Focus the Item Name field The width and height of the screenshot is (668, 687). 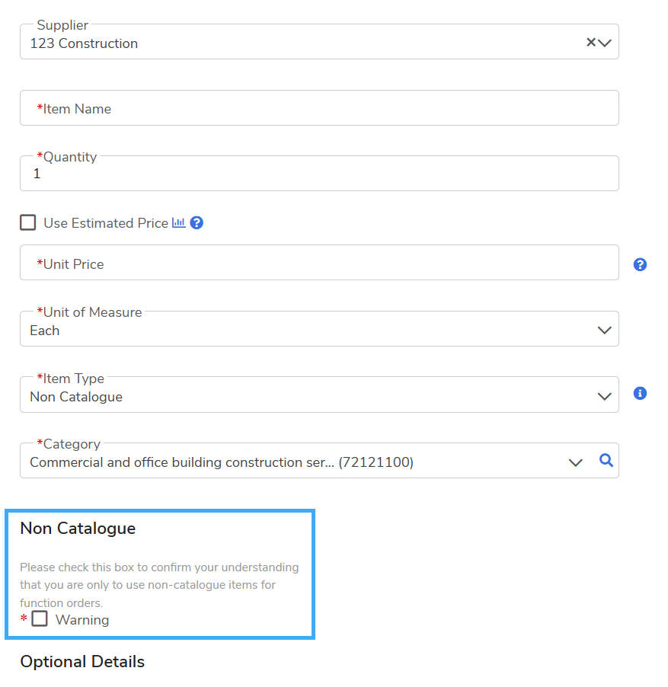point(319,109)
